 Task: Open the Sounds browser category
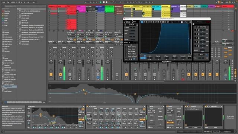[7, 32]
